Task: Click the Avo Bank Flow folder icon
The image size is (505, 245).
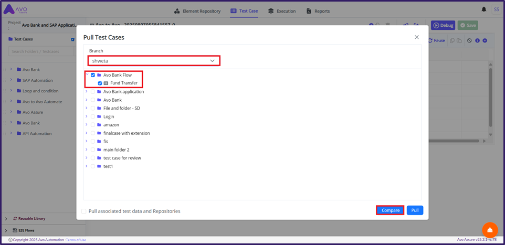Action: point(99,75)
